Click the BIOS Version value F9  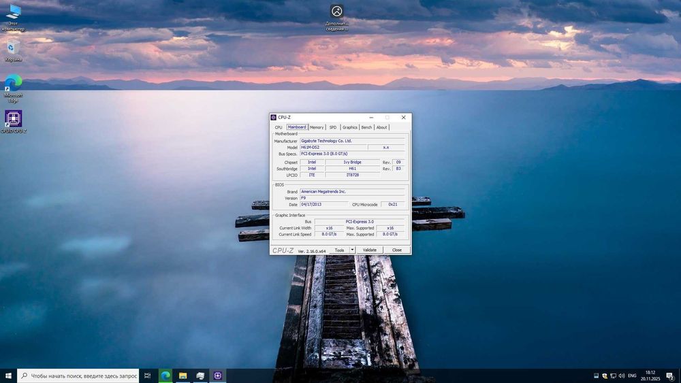click(352, 198)
